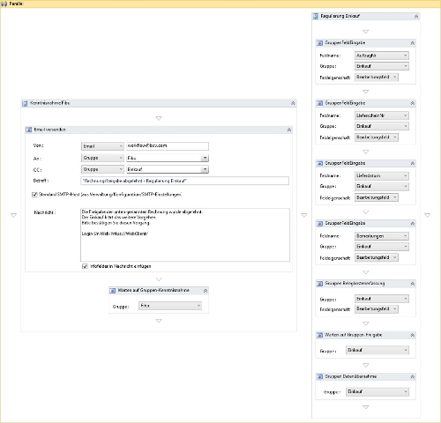Click drop arrow above Email versenden activity
Image resolution: width=441 pixels, height=423 pixels.
[x=159, y=118]
